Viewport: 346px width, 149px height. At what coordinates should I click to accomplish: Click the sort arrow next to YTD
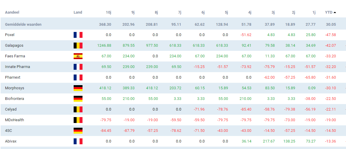335,12
